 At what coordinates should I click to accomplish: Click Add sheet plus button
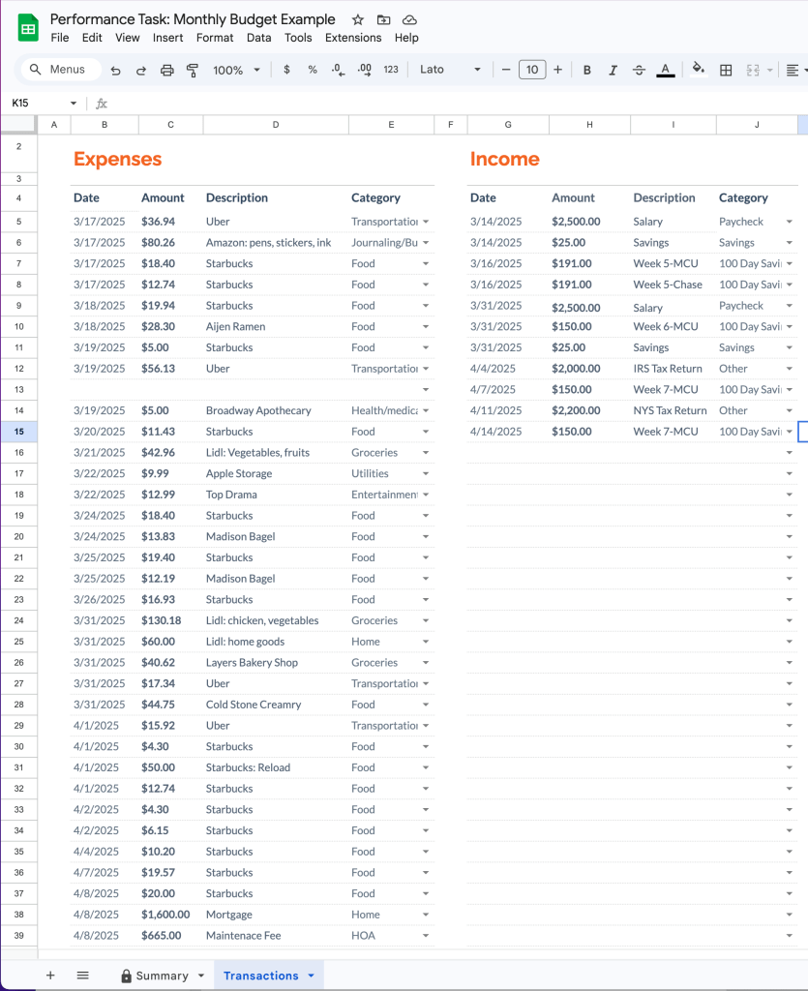pyautogui.click(x=50, y=976)
